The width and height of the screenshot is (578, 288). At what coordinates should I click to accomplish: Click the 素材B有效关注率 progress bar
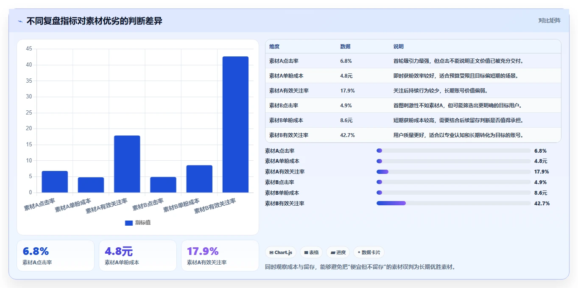coord(453,203)
